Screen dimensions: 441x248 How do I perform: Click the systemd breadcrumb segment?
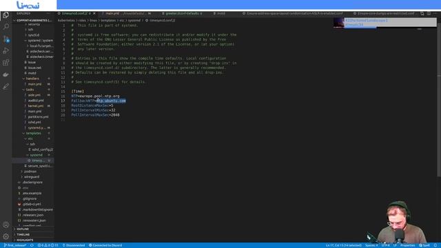(x=134, y=20)
